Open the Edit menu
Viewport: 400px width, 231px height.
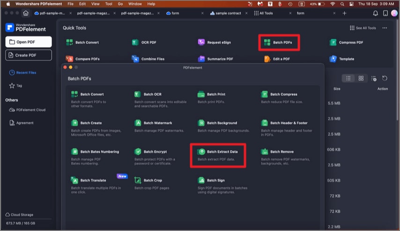(82, 4)
